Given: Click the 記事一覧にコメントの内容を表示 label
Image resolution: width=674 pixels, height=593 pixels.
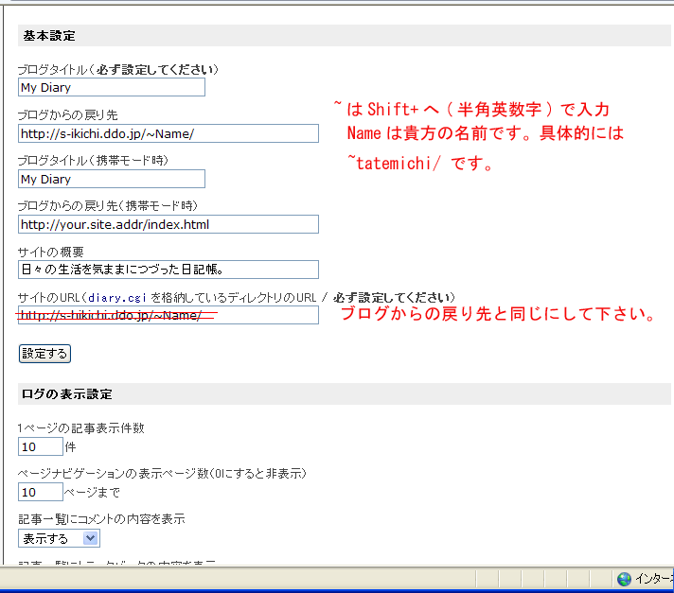Looking at the screenshot, I should point(101,519).
